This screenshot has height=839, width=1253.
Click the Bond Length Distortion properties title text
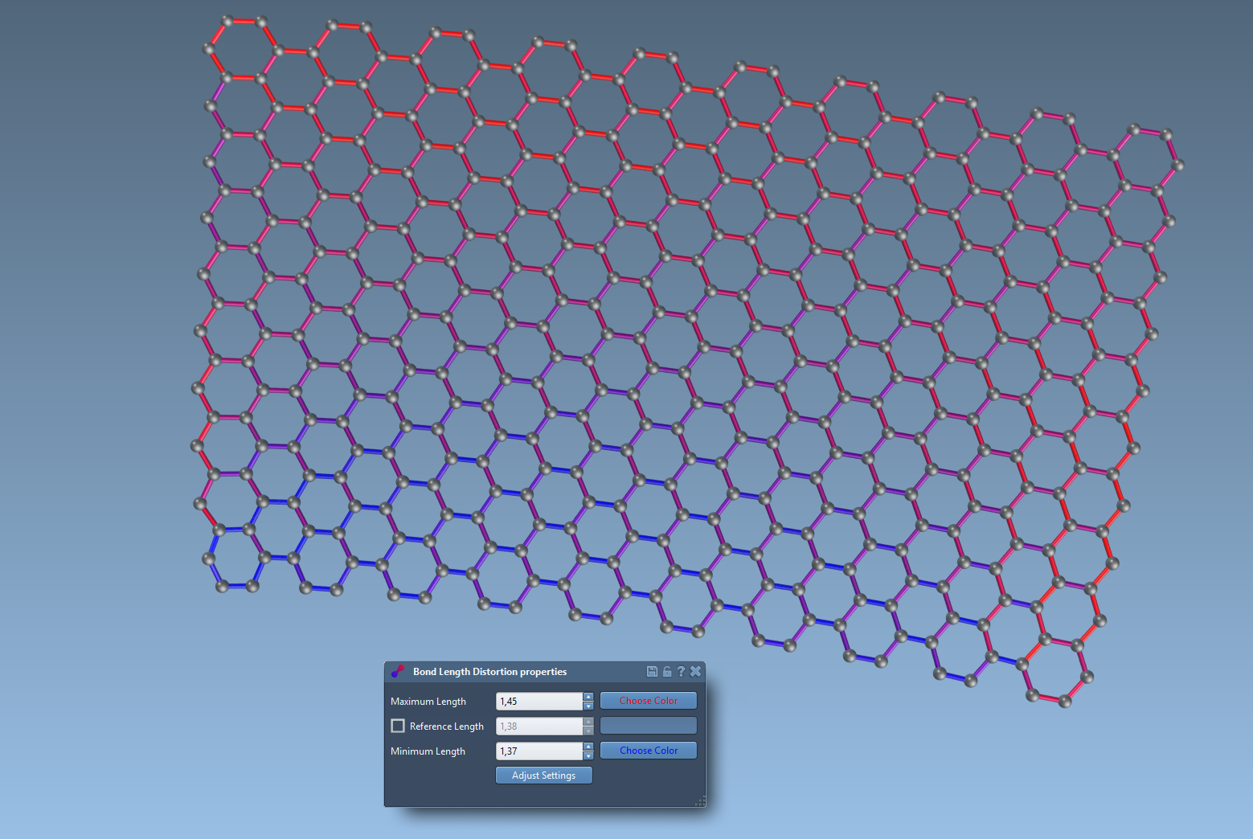click(489, 672)
